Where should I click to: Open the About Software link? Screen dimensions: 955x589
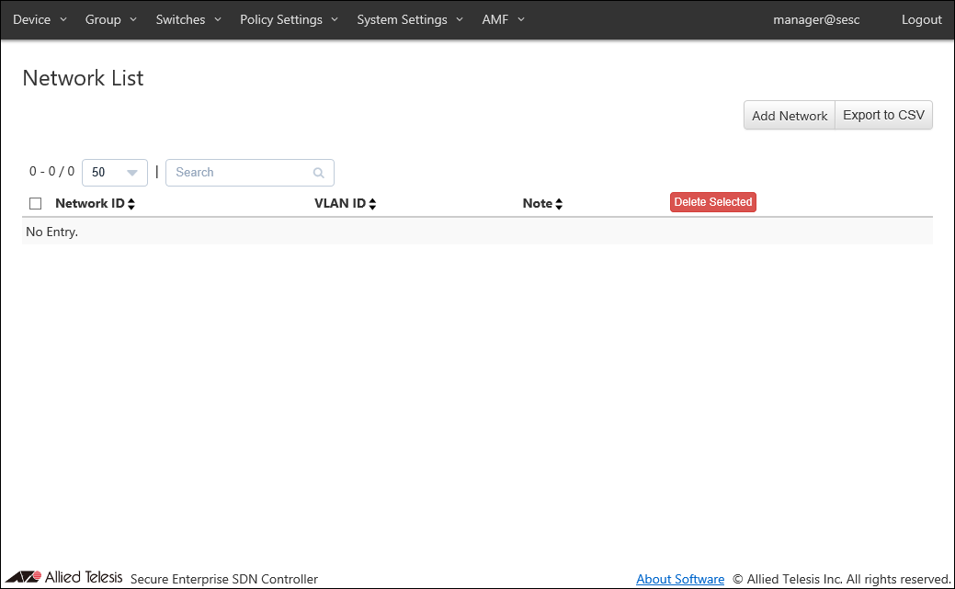point(680,579)
